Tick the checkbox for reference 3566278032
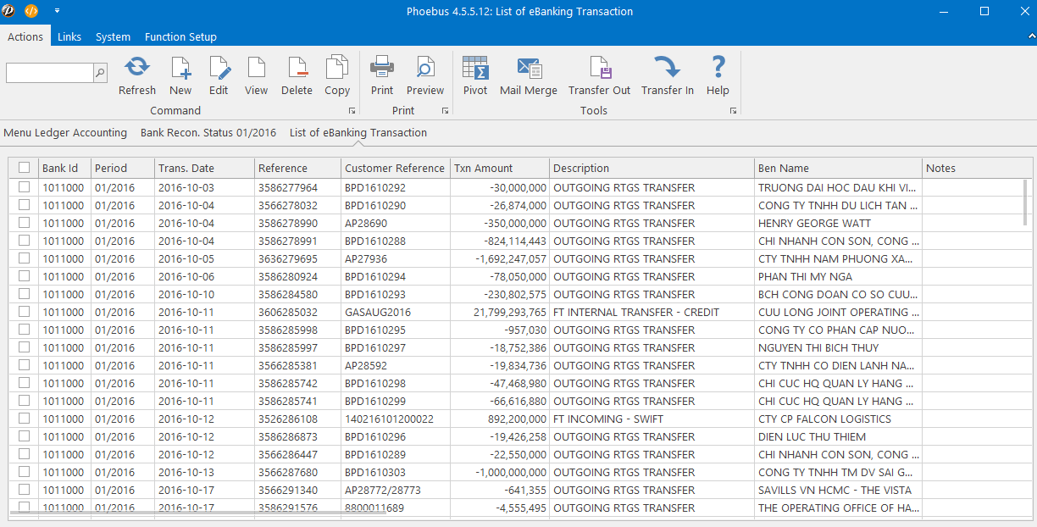Screen dimensions: 1037x527 24,205
